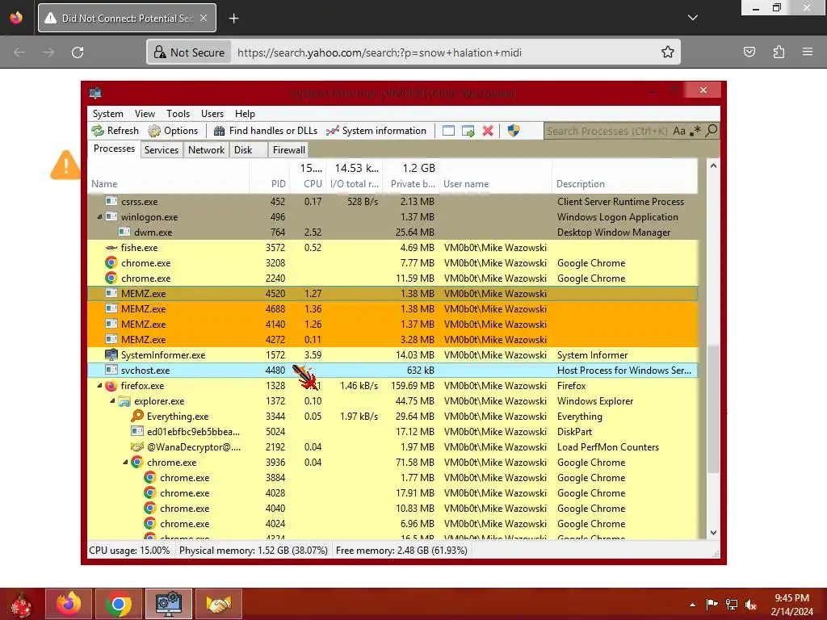The width and height of the screenshot is (827, 620).
Task: Click Chrome icon for PID 3208
Action: [x=111, y=262]
